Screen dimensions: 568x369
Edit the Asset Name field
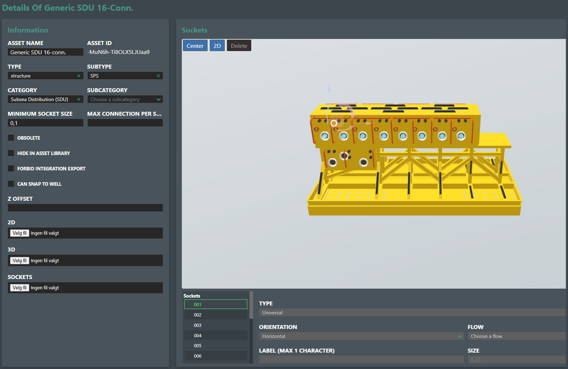(45, 52)
